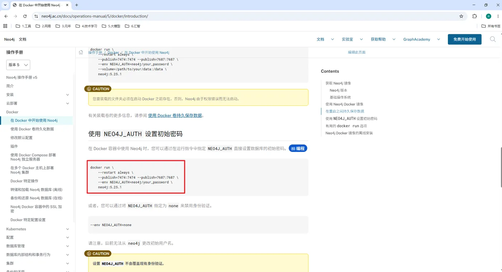Click the 编辑此页面 link

pos(356,52)
